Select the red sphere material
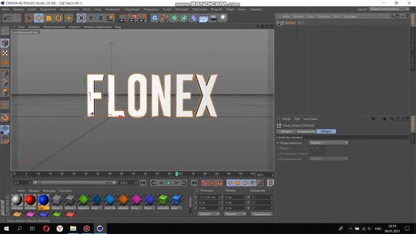Image resolution: width=416 pixels, height=234 pixels. (x=30, y=201)
